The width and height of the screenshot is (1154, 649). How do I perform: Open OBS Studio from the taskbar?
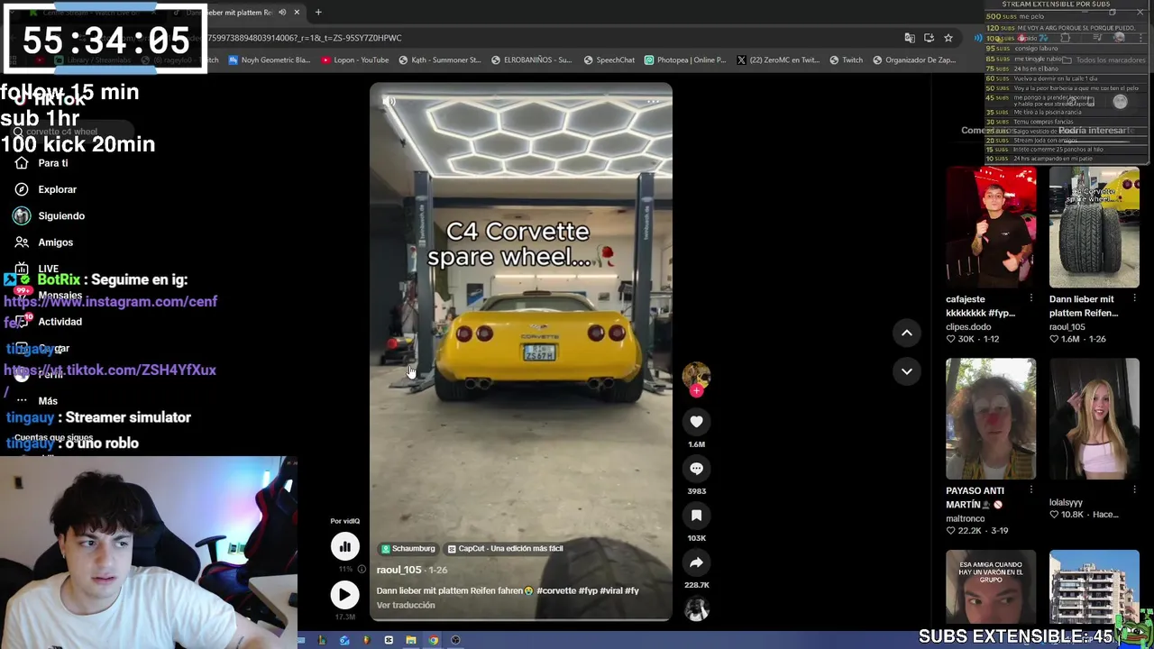click(x=455, y=640)
